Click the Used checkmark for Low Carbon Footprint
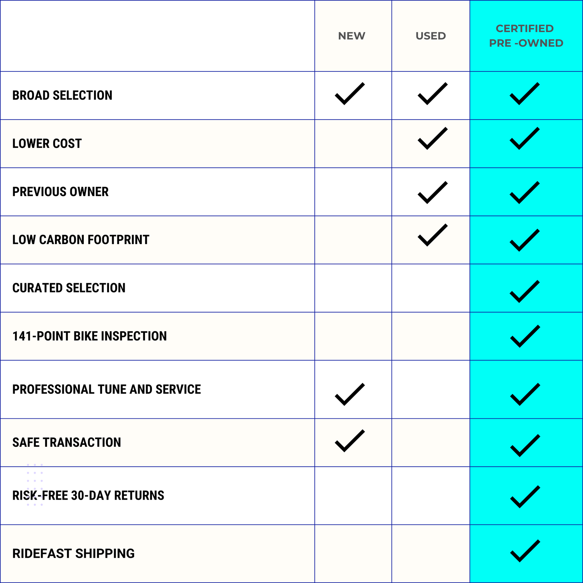 tap(432, 235)
